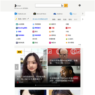
Task: Select the 资讯 tab in category bar
Action: click(54, 20)
